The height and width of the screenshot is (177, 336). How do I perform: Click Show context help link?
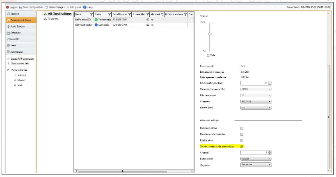coord(20,63)
